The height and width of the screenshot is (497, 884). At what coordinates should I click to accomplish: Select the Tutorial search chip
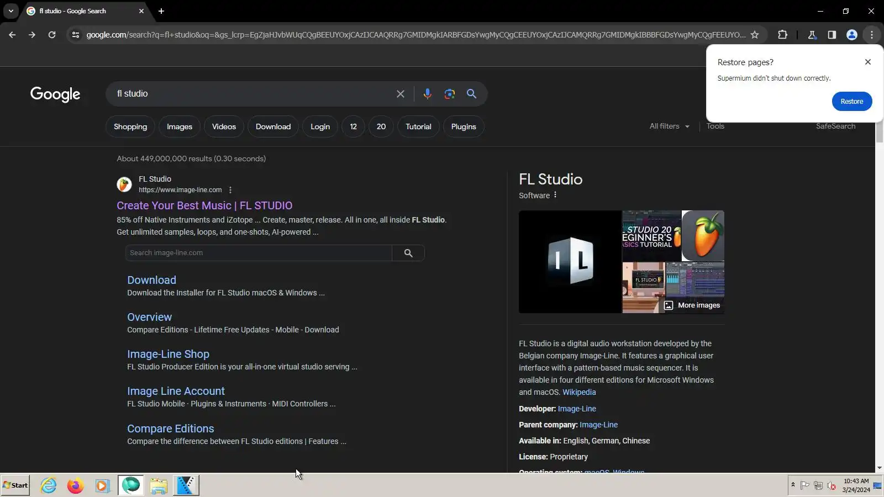tap(418, 126)
